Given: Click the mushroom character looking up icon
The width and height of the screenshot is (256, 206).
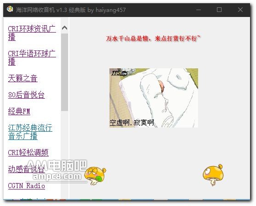Looking at the screenshot, I should click(213, 175).
